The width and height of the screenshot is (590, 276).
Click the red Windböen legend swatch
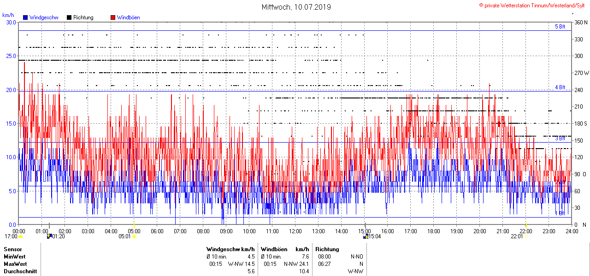(x=113, y=17)
